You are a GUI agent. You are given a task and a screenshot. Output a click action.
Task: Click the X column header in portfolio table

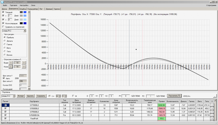click(212, 101)
